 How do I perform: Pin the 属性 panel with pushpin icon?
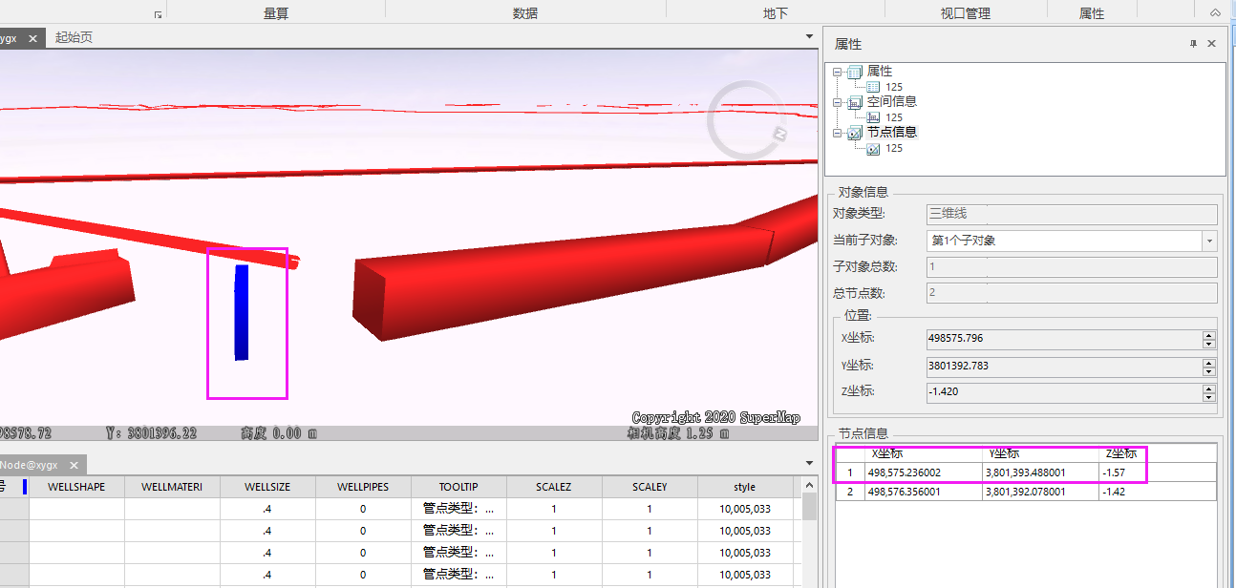pos(1193,44)
